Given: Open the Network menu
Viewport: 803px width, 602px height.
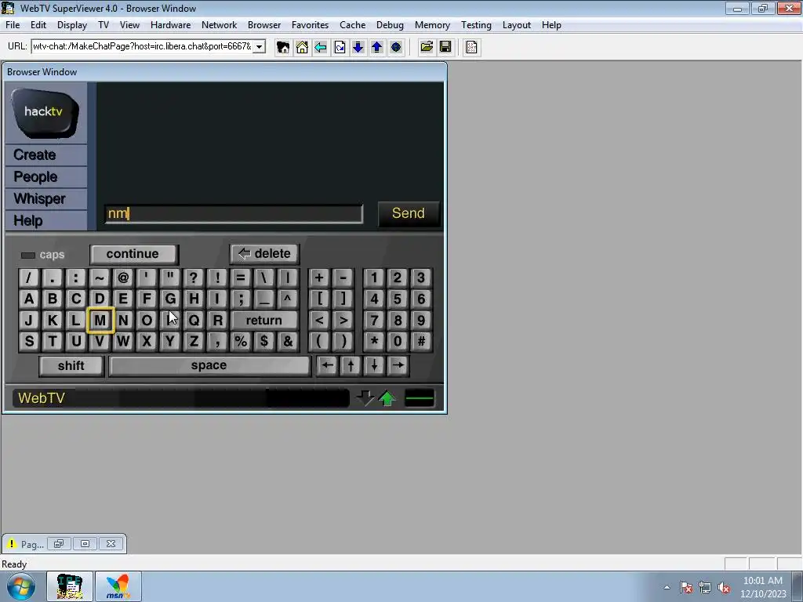Looking at the screenshot, I should coord(220,25).
